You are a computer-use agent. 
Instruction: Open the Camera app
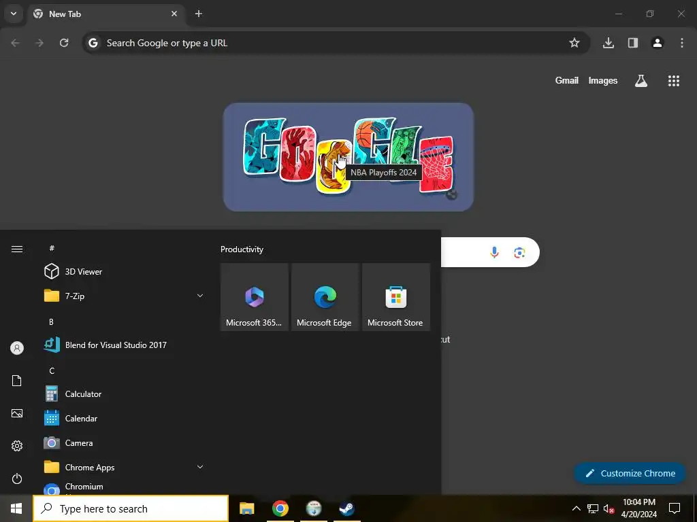tap(124, 442)
